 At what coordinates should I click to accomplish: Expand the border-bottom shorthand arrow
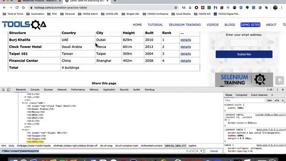[x=248, y=133]
